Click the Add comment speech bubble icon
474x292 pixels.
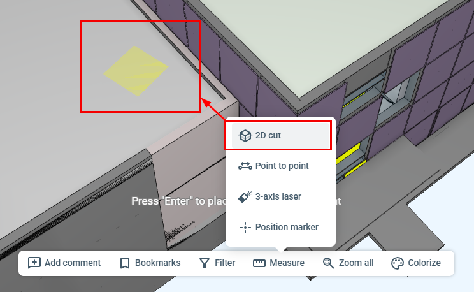click(34, 263)
